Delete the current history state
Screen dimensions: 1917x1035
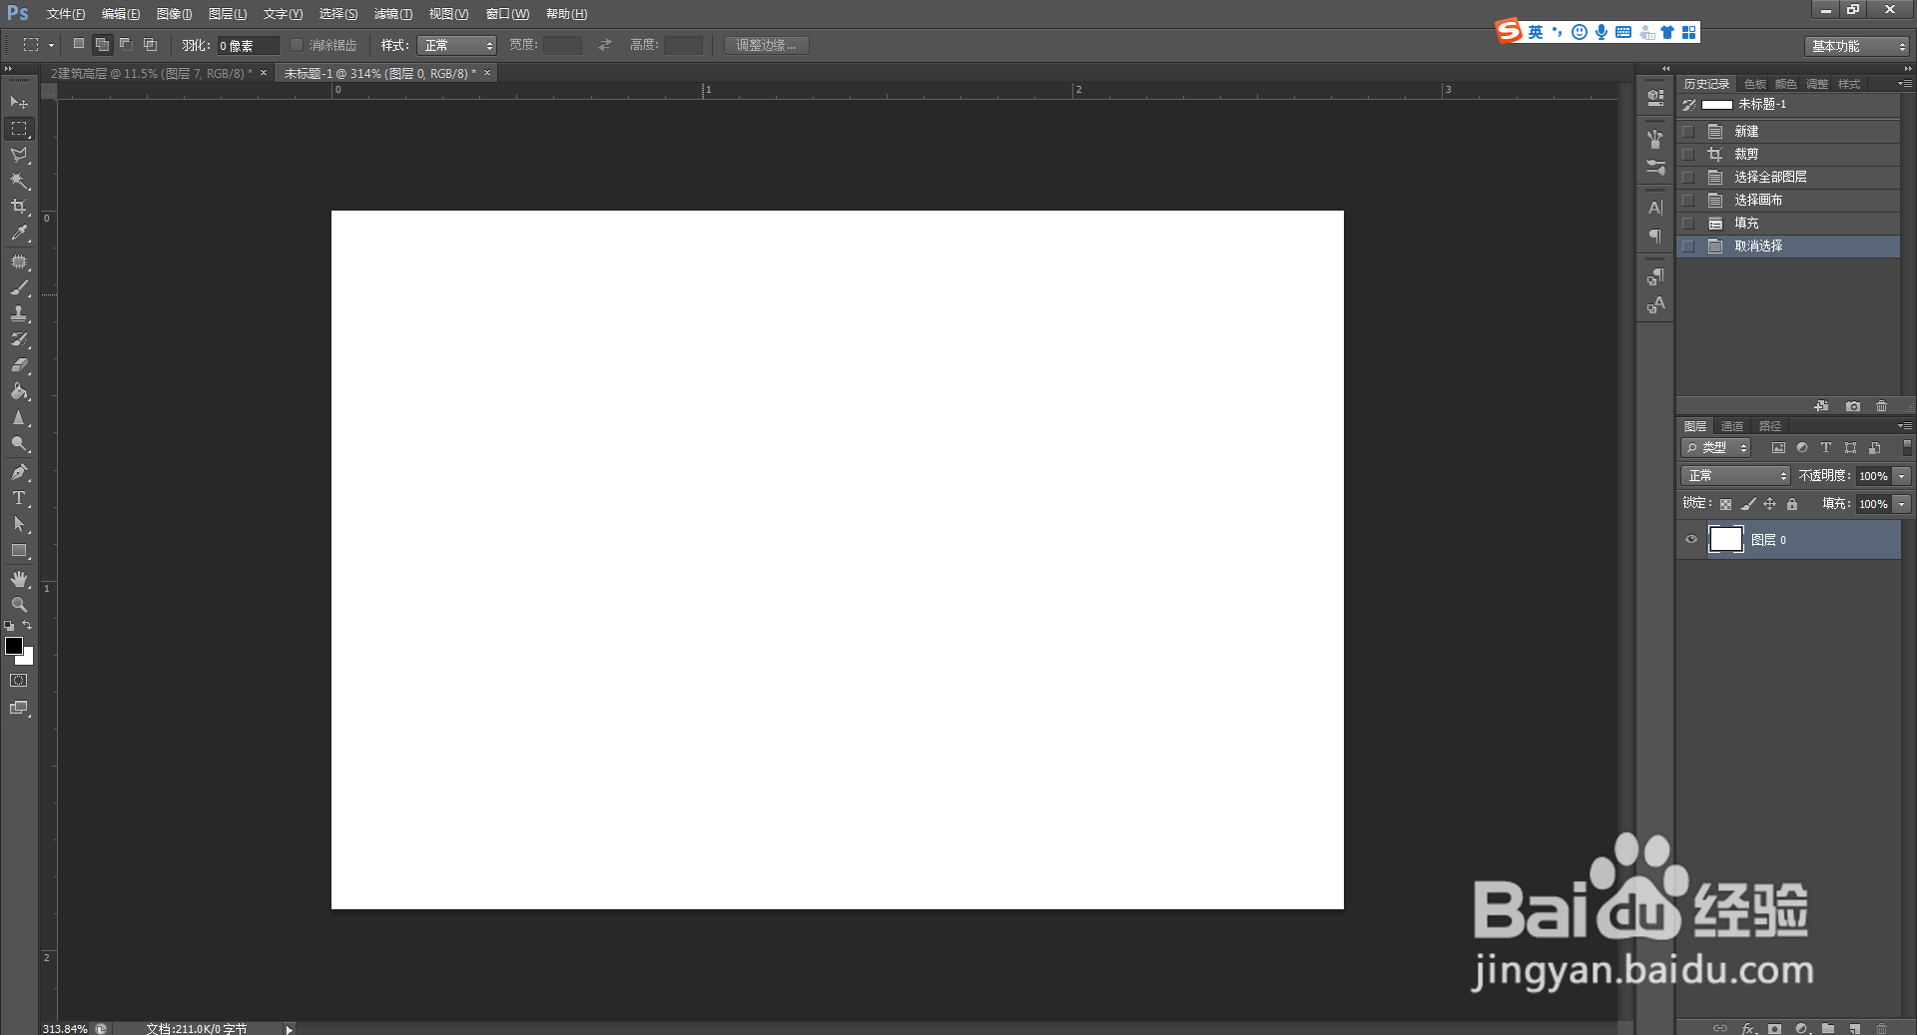(x=1882, y=406)
